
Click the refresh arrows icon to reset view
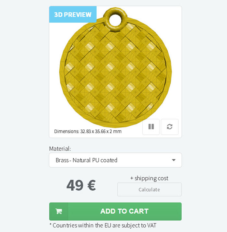170,127
